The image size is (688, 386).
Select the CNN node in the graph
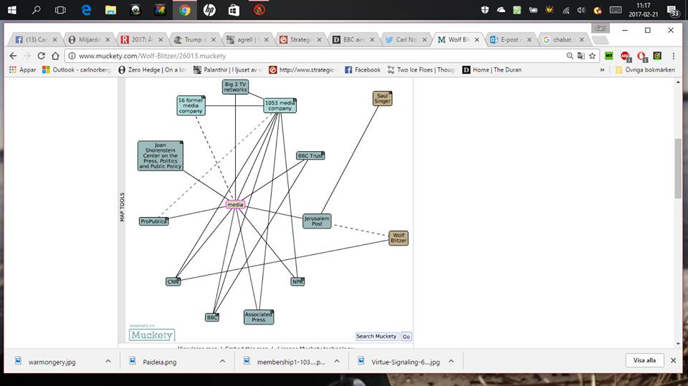tap(173, 282)
